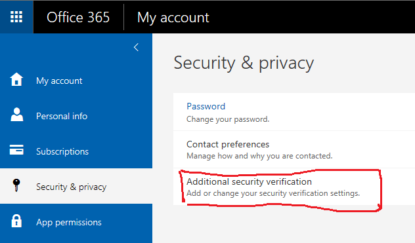This screenshot has width=415, height=243.
Task: Collapse the sidebar with the chevron arrow
Action: pyautogui.click(x=136, y=47)
